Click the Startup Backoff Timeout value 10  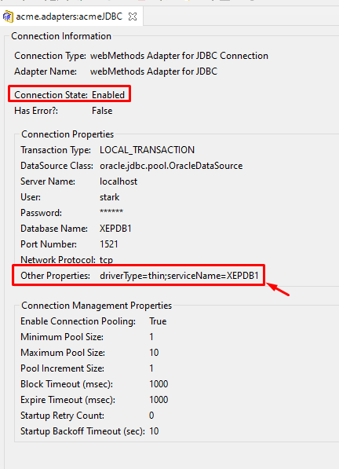tap(154, 431)
